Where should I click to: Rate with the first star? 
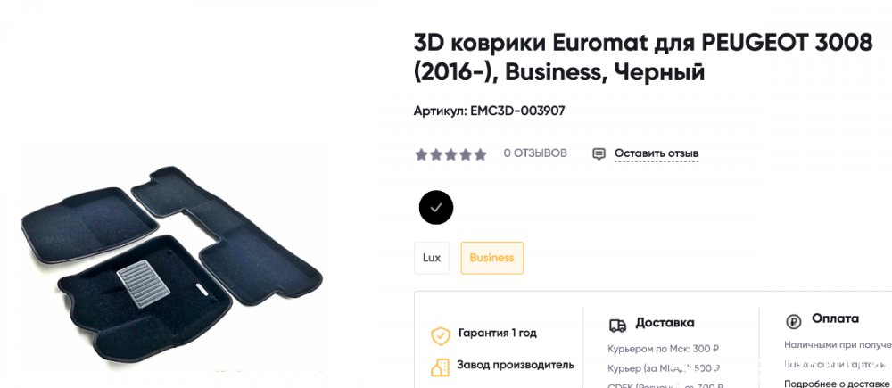tap(421, 154)
